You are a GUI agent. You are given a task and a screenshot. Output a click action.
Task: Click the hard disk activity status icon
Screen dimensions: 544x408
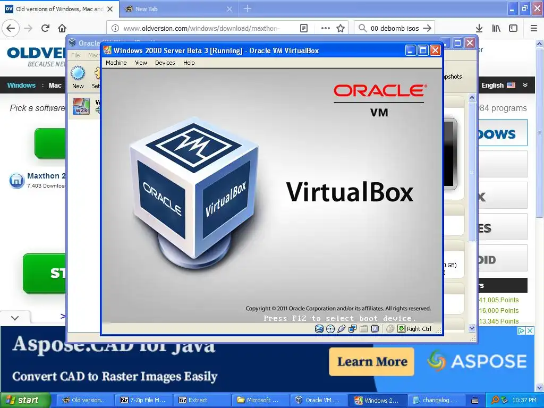319,328
